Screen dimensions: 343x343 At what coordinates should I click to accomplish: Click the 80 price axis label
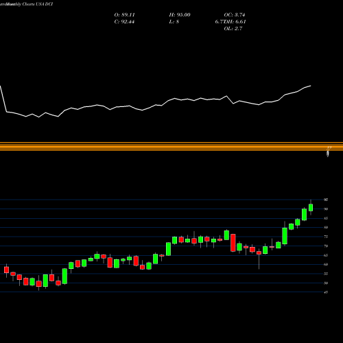tap(326, 227)
